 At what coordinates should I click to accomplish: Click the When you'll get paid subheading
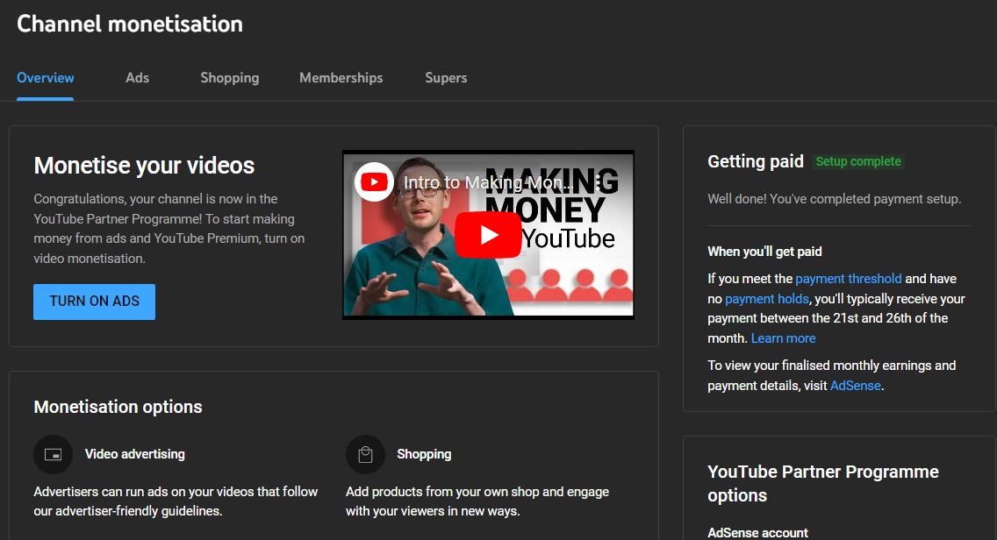764,252
